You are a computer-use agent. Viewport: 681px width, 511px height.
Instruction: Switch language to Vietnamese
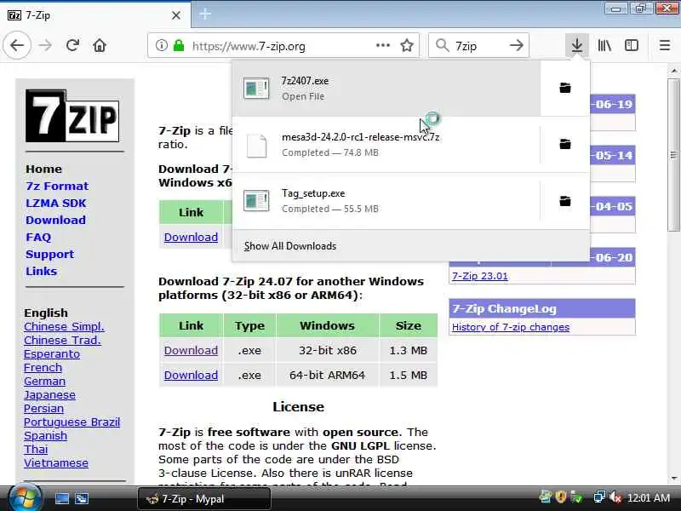click(x=56, y=462)
